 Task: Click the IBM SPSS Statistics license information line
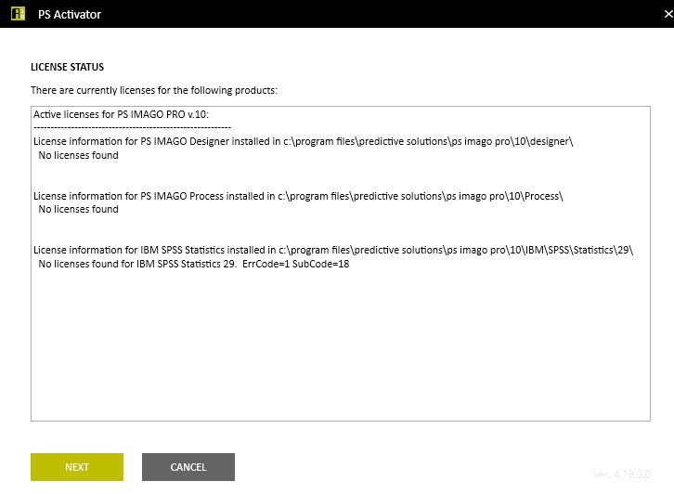(333, 250)
